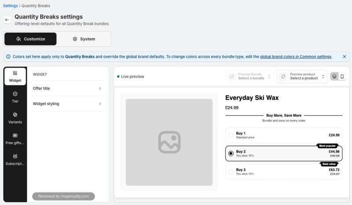Dismiss the colors info banner
This screenshot has height=205, width=352.
[x=345, y=57]
